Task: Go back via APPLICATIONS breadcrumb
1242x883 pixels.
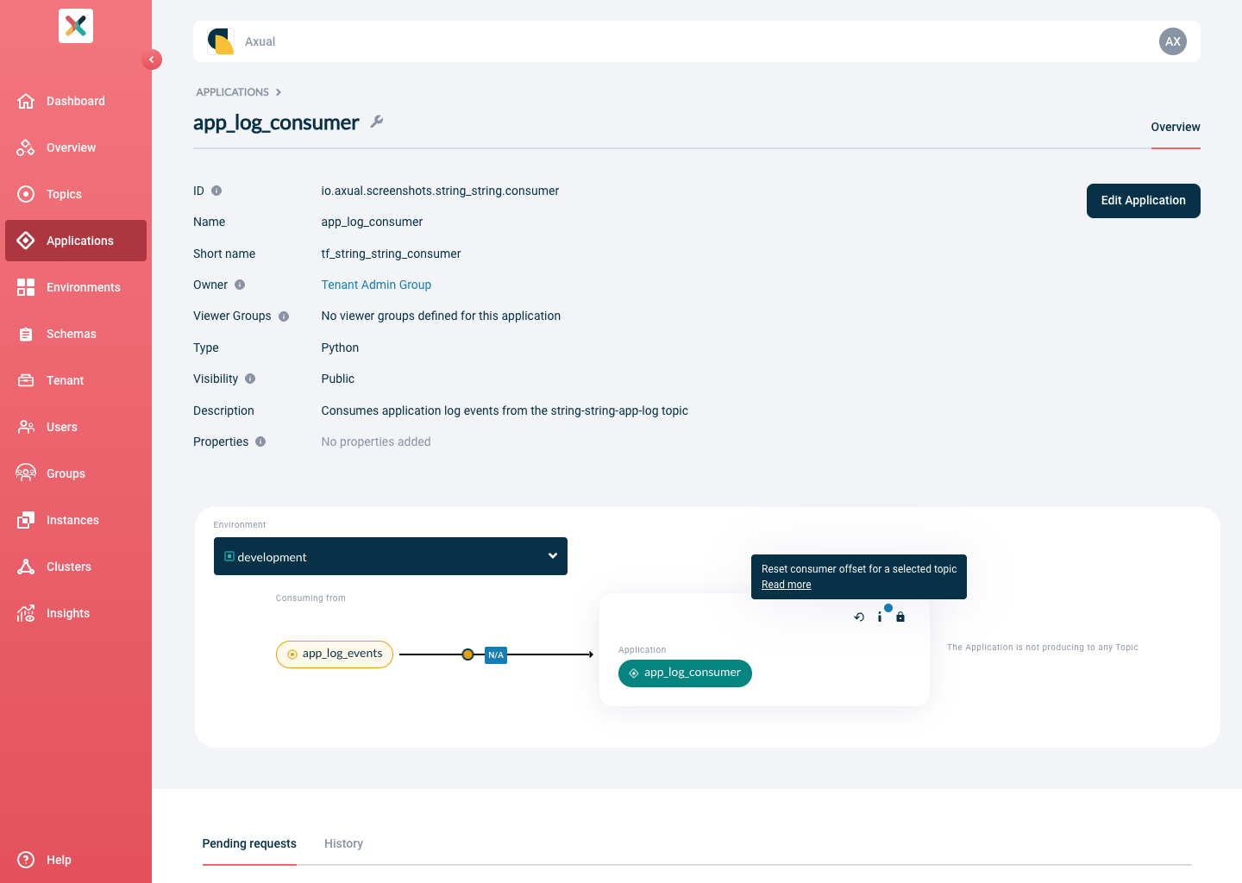Action: [232, 92]
